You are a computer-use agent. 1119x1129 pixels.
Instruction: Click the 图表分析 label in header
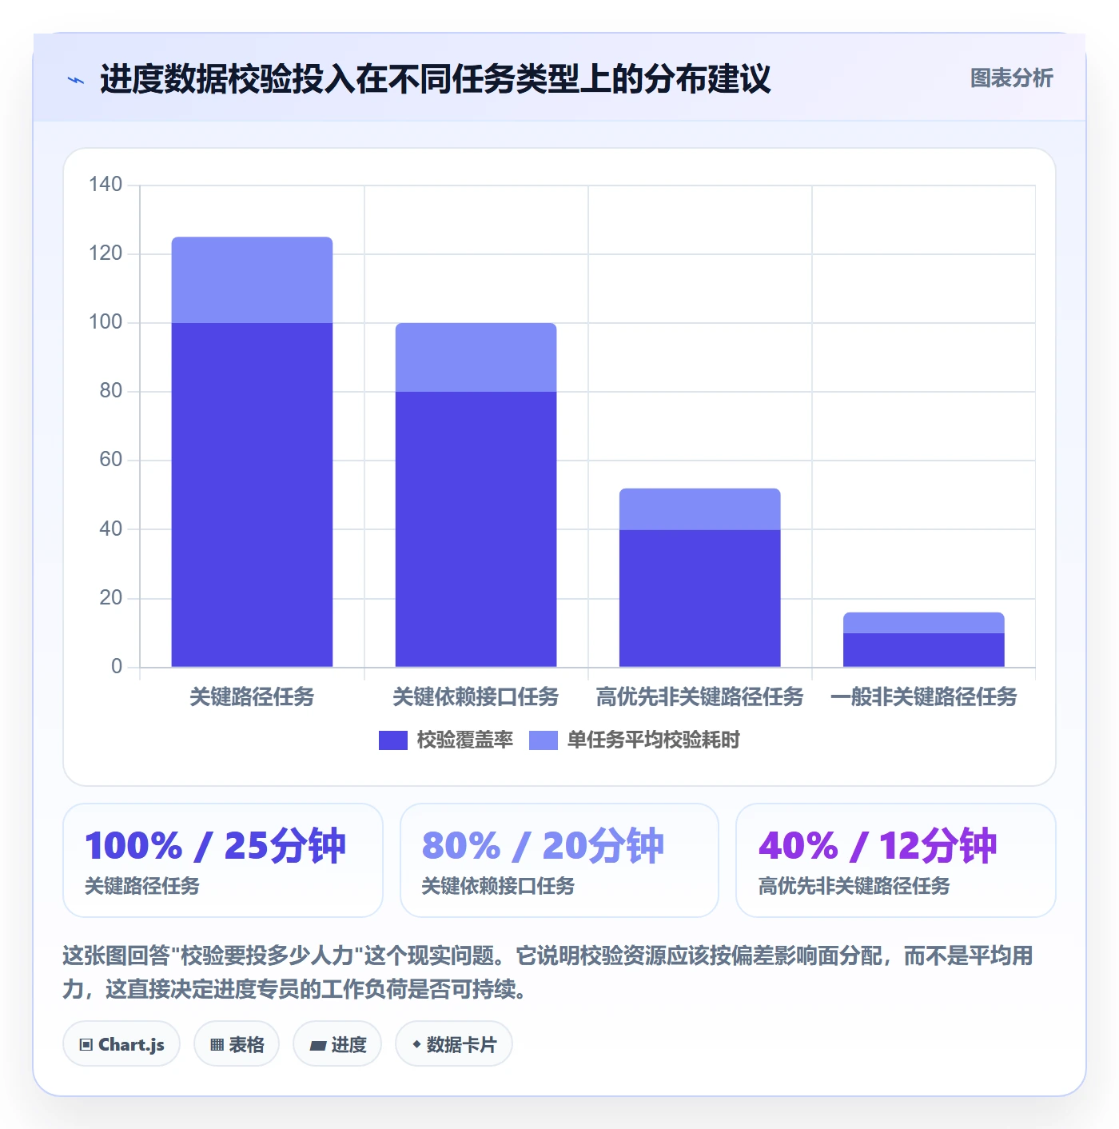point(1012,78)
